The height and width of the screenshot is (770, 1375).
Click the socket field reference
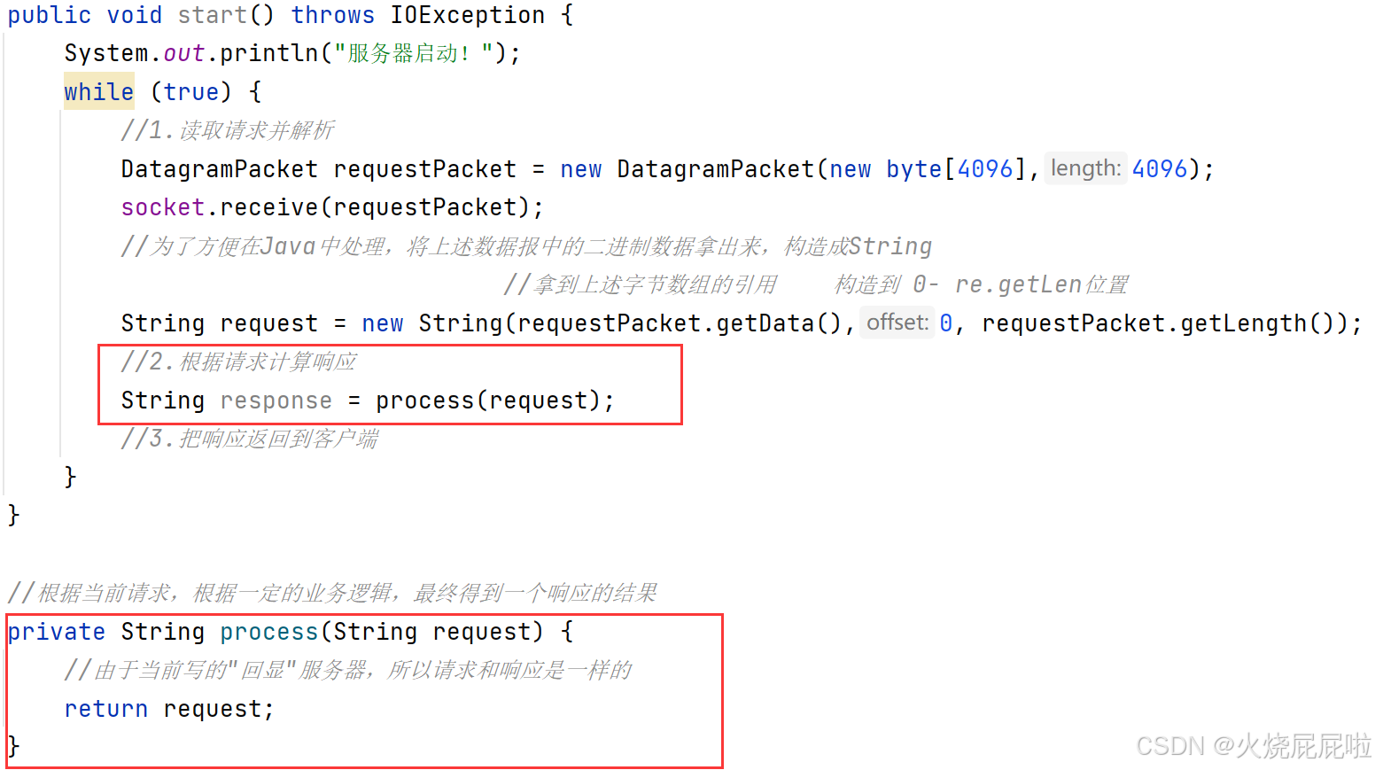pyautogui.click(x=163, y=207)
